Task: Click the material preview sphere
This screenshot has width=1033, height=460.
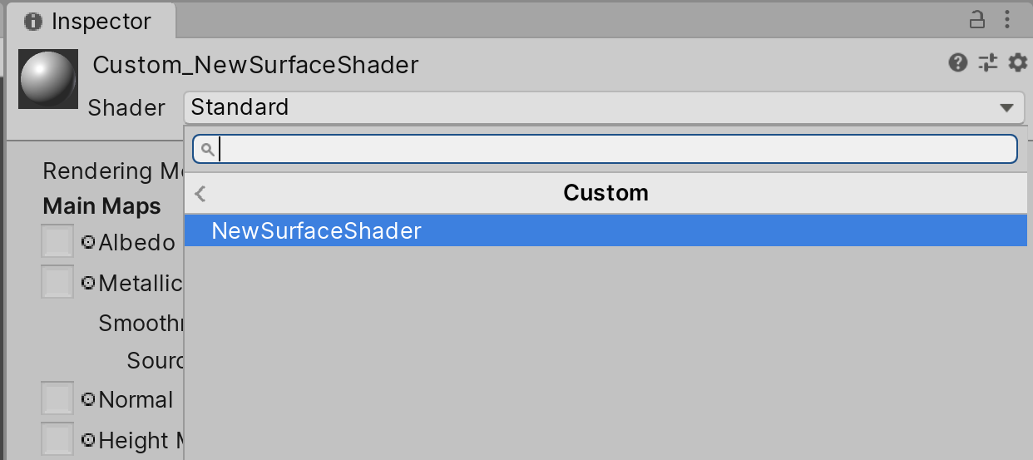Action: 48,79
